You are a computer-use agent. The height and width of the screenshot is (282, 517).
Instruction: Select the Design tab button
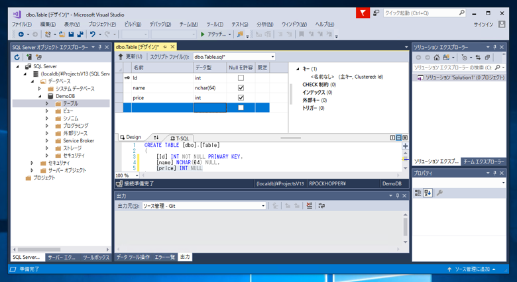tap(131, 137)
